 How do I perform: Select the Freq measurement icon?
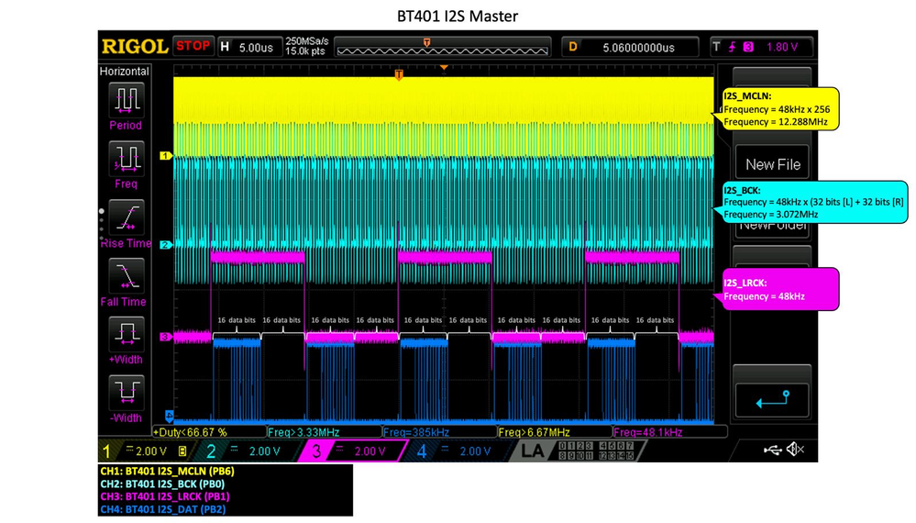(x=127, y=158)
